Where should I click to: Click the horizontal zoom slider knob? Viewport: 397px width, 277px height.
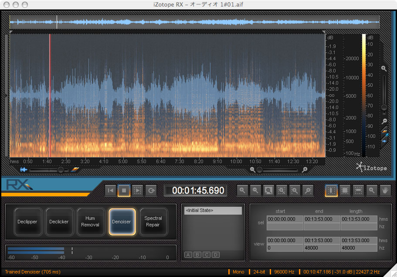tap(260, 170)
